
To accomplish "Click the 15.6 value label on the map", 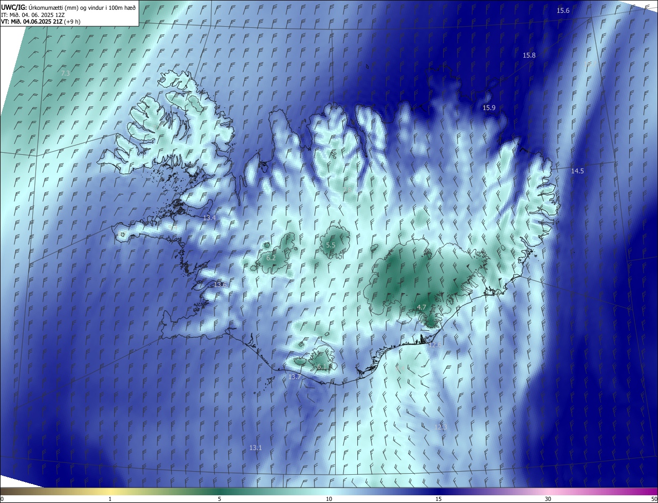I will 563,11.
